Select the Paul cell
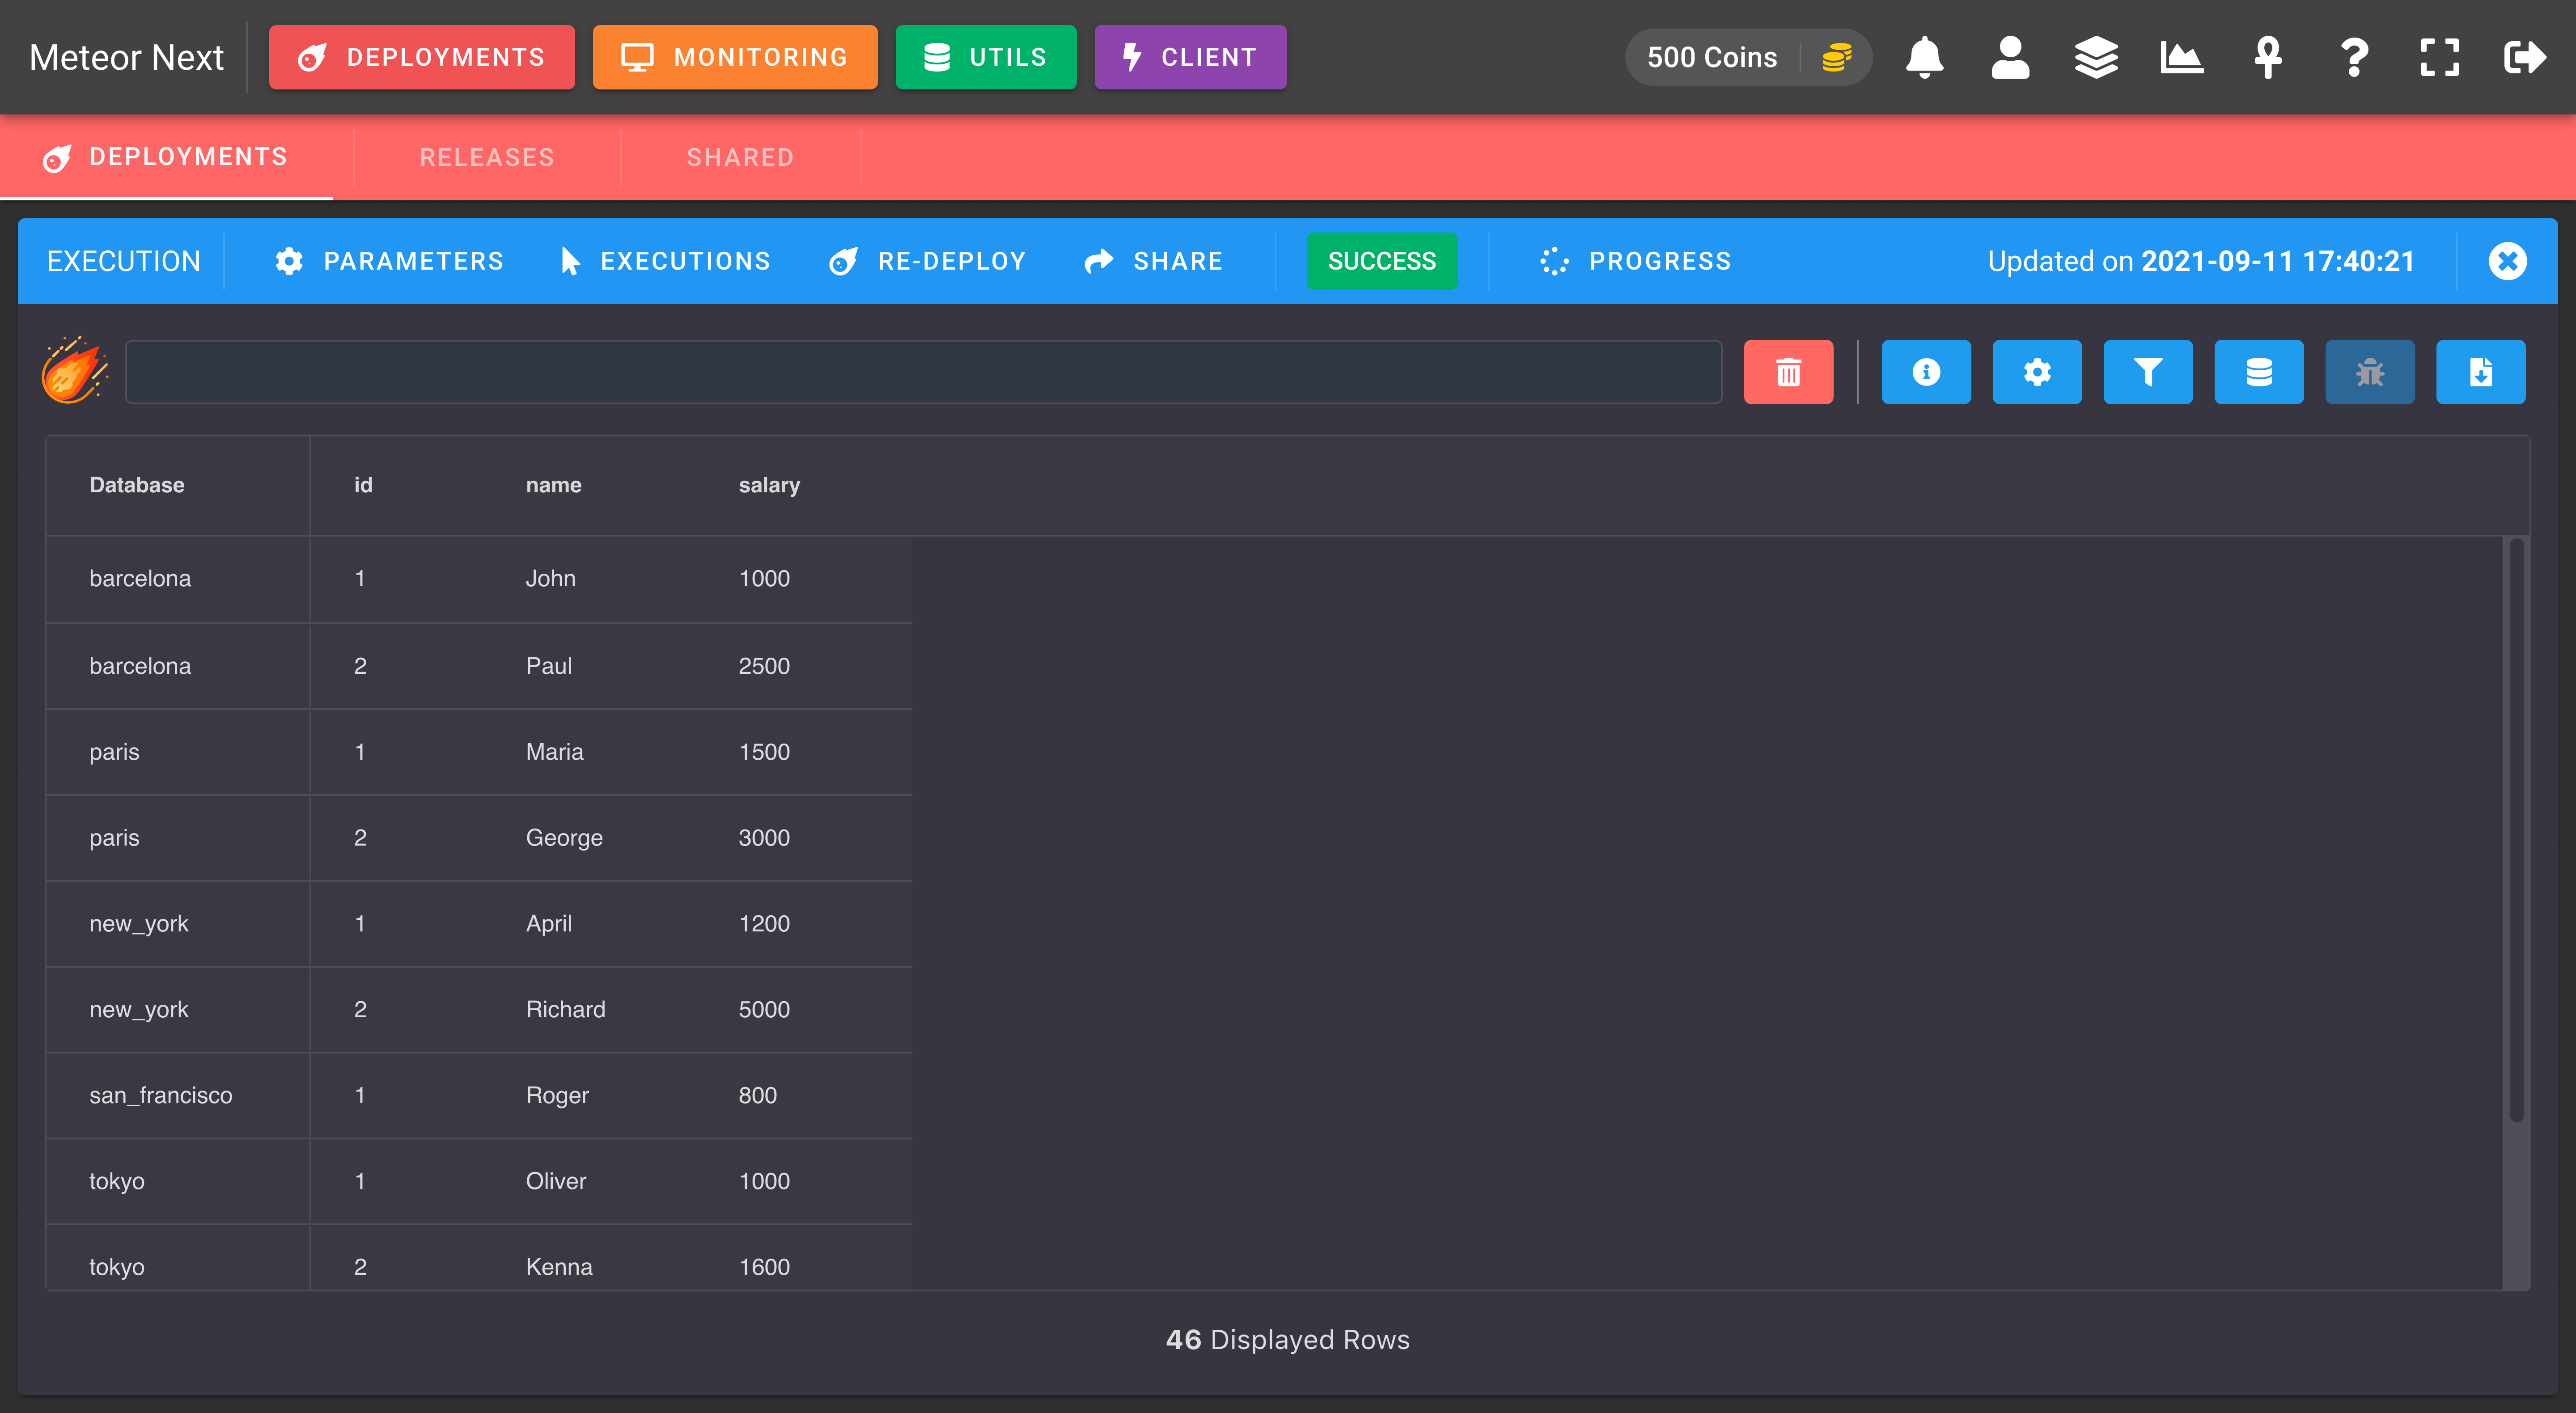This screenshot has width=2576, height=1413. (x=549, y=666)
